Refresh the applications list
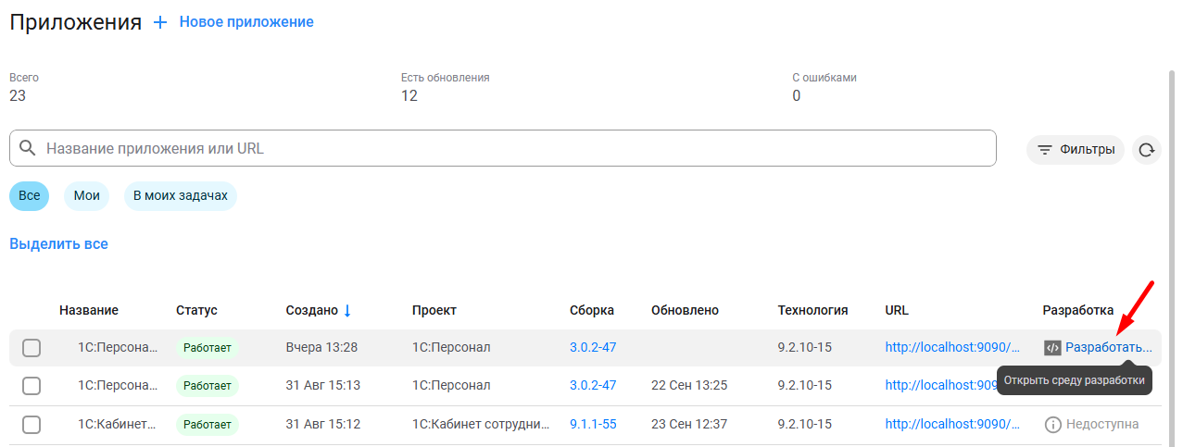Viewport: 1183px width, 447px height. coord(1147,150)
